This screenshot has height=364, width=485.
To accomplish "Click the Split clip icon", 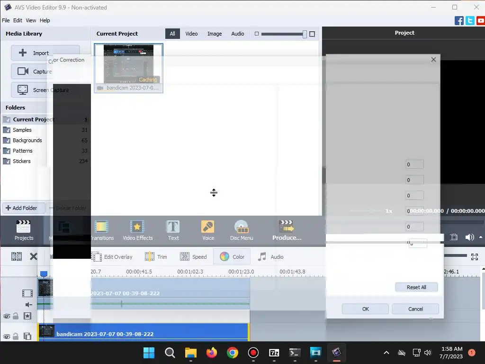I will click(17, 256).
